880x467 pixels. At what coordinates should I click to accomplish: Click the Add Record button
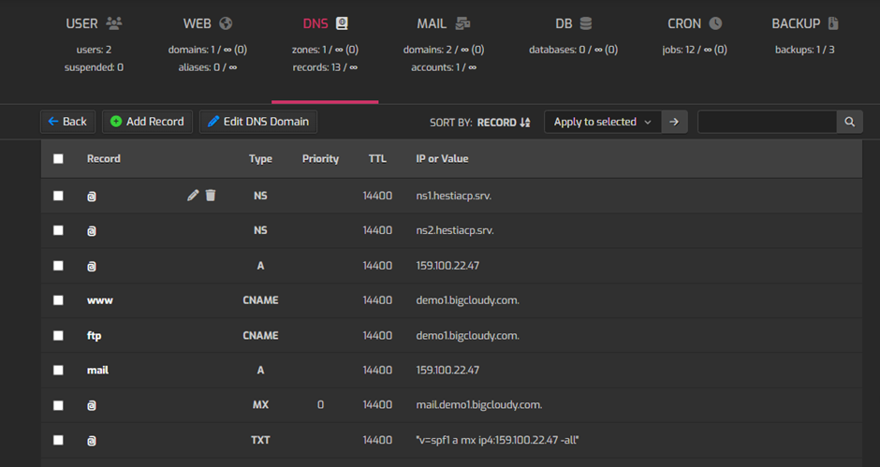tap(147, 122)
